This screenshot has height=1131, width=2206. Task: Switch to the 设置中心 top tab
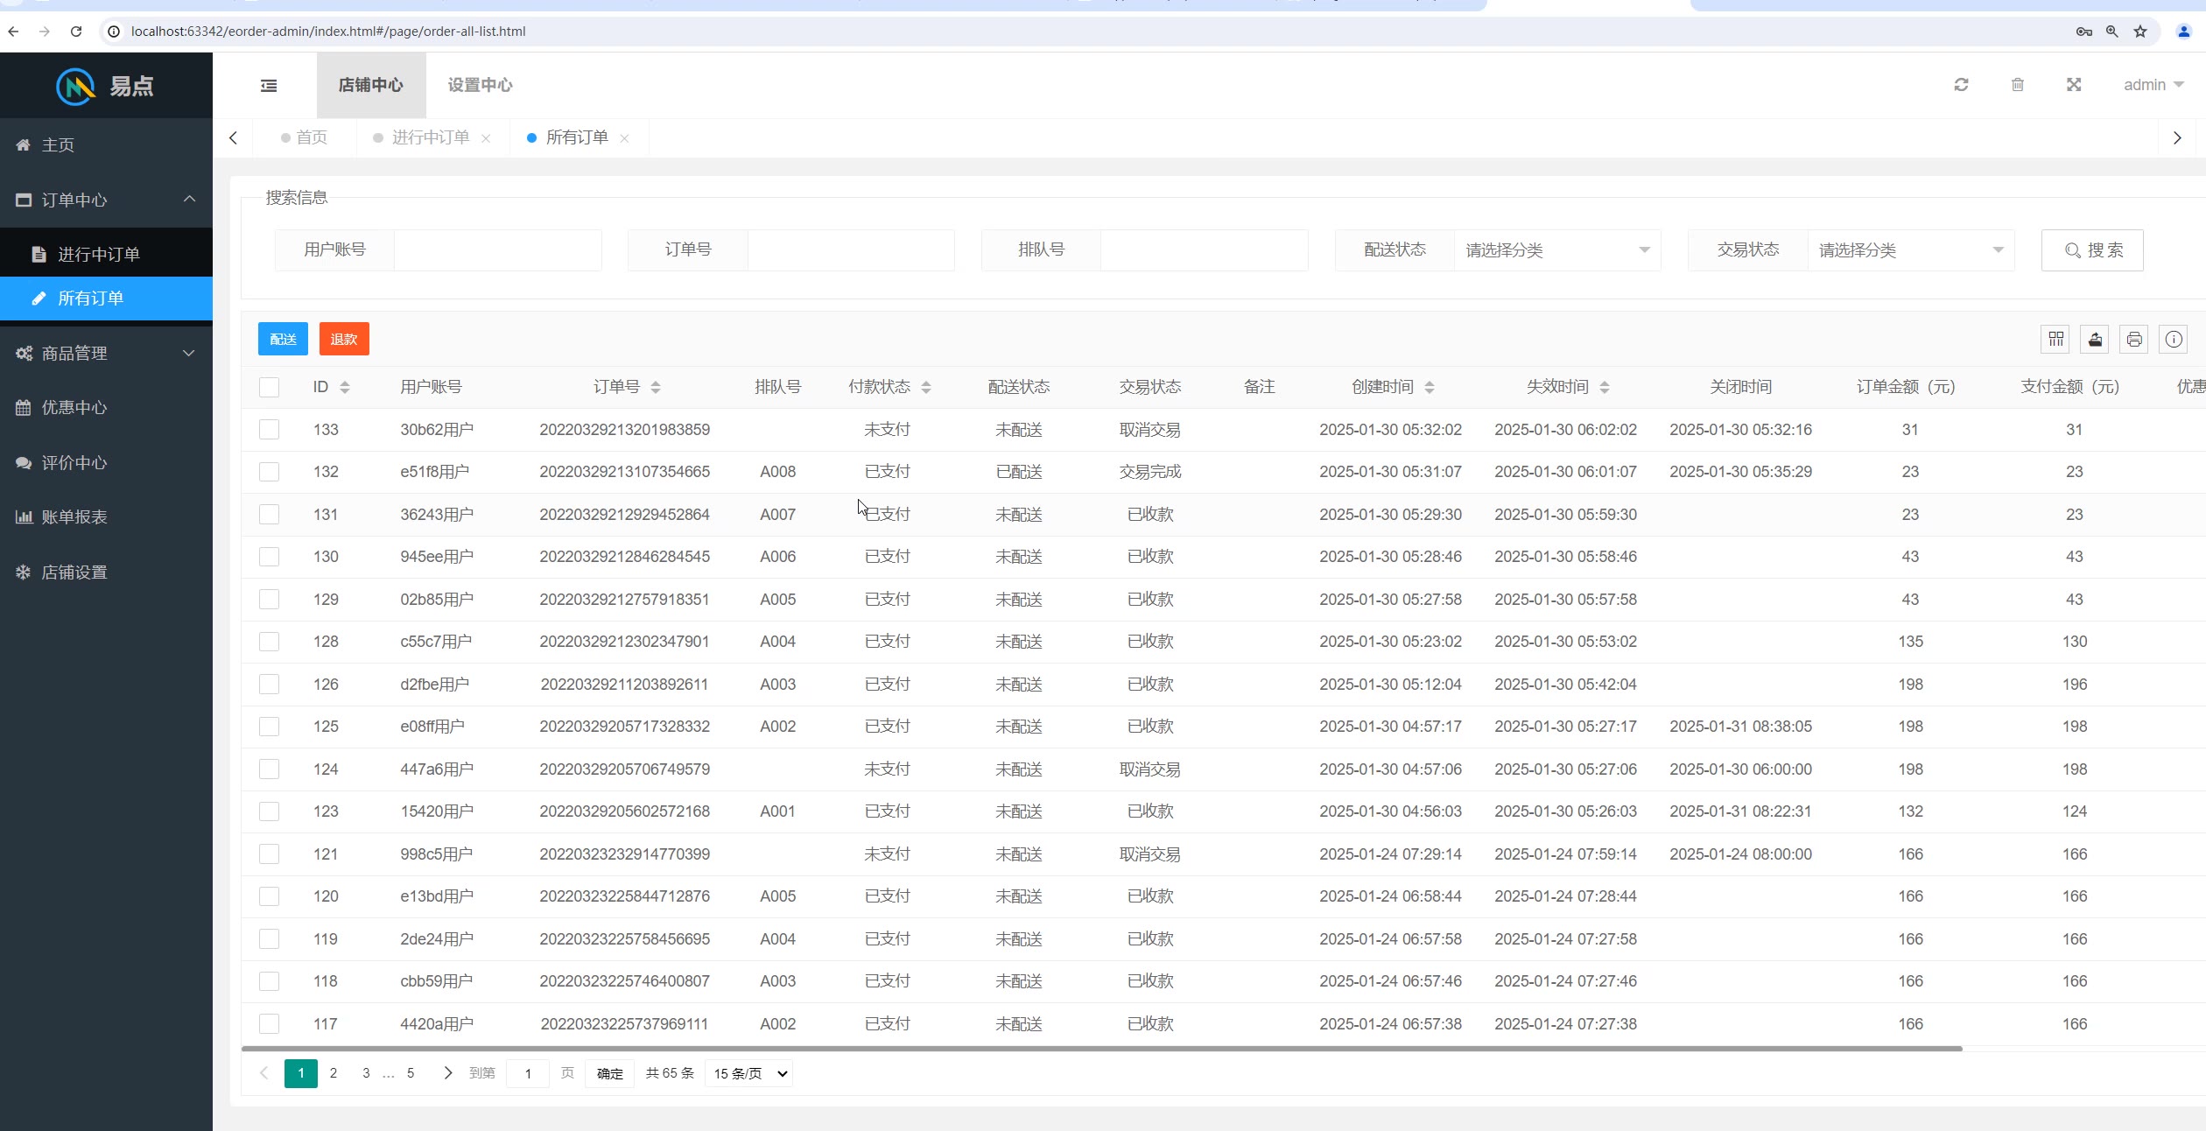coord(480,85)
